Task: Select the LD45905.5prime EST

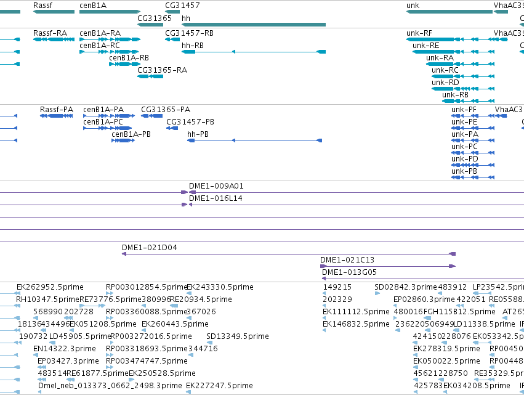Action: tap(52, 343)
